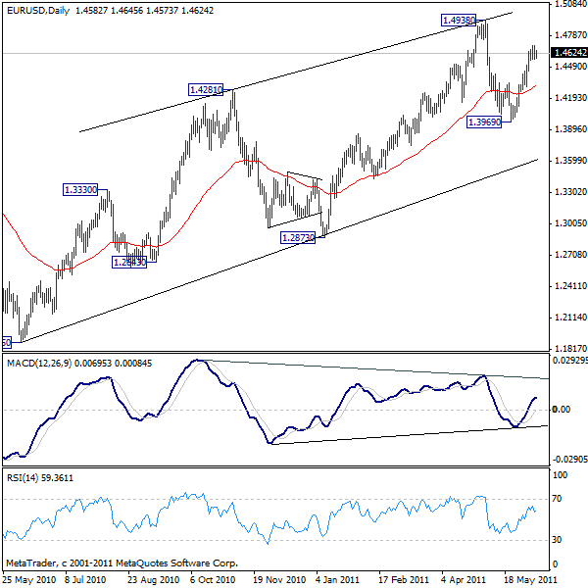Viewport: 588px width, 588px height.
Task: Select the 25 May 2010 date marker
Action: [x=27, y=579]
